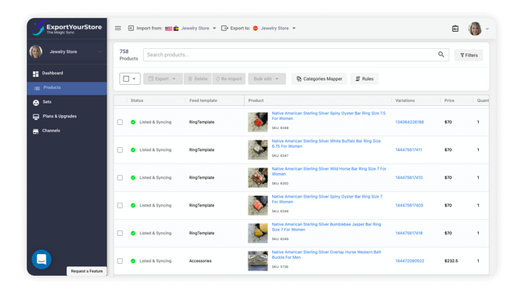Select Products in the sidebar menu
Image resolution: width=523 pixels, height=294 pixels.
[x=67, y=88]
